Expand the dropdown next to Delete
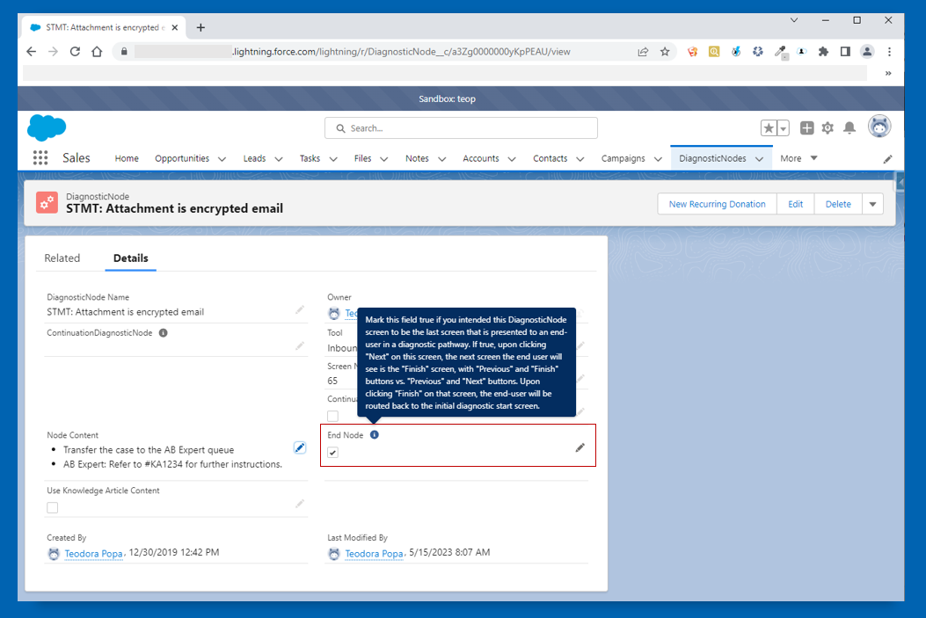This screenshot has height=618, width=926. click(x=872, y=203)
